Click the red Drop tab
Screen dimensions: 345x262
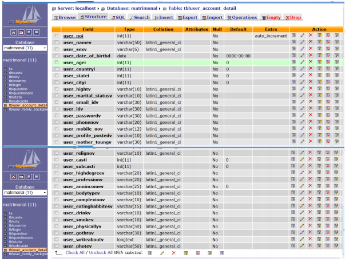293,17
